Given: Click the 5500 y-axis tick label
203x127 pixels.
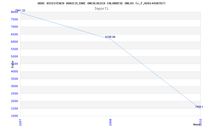Looking at the screenshot, I should (x=14, y=49).
